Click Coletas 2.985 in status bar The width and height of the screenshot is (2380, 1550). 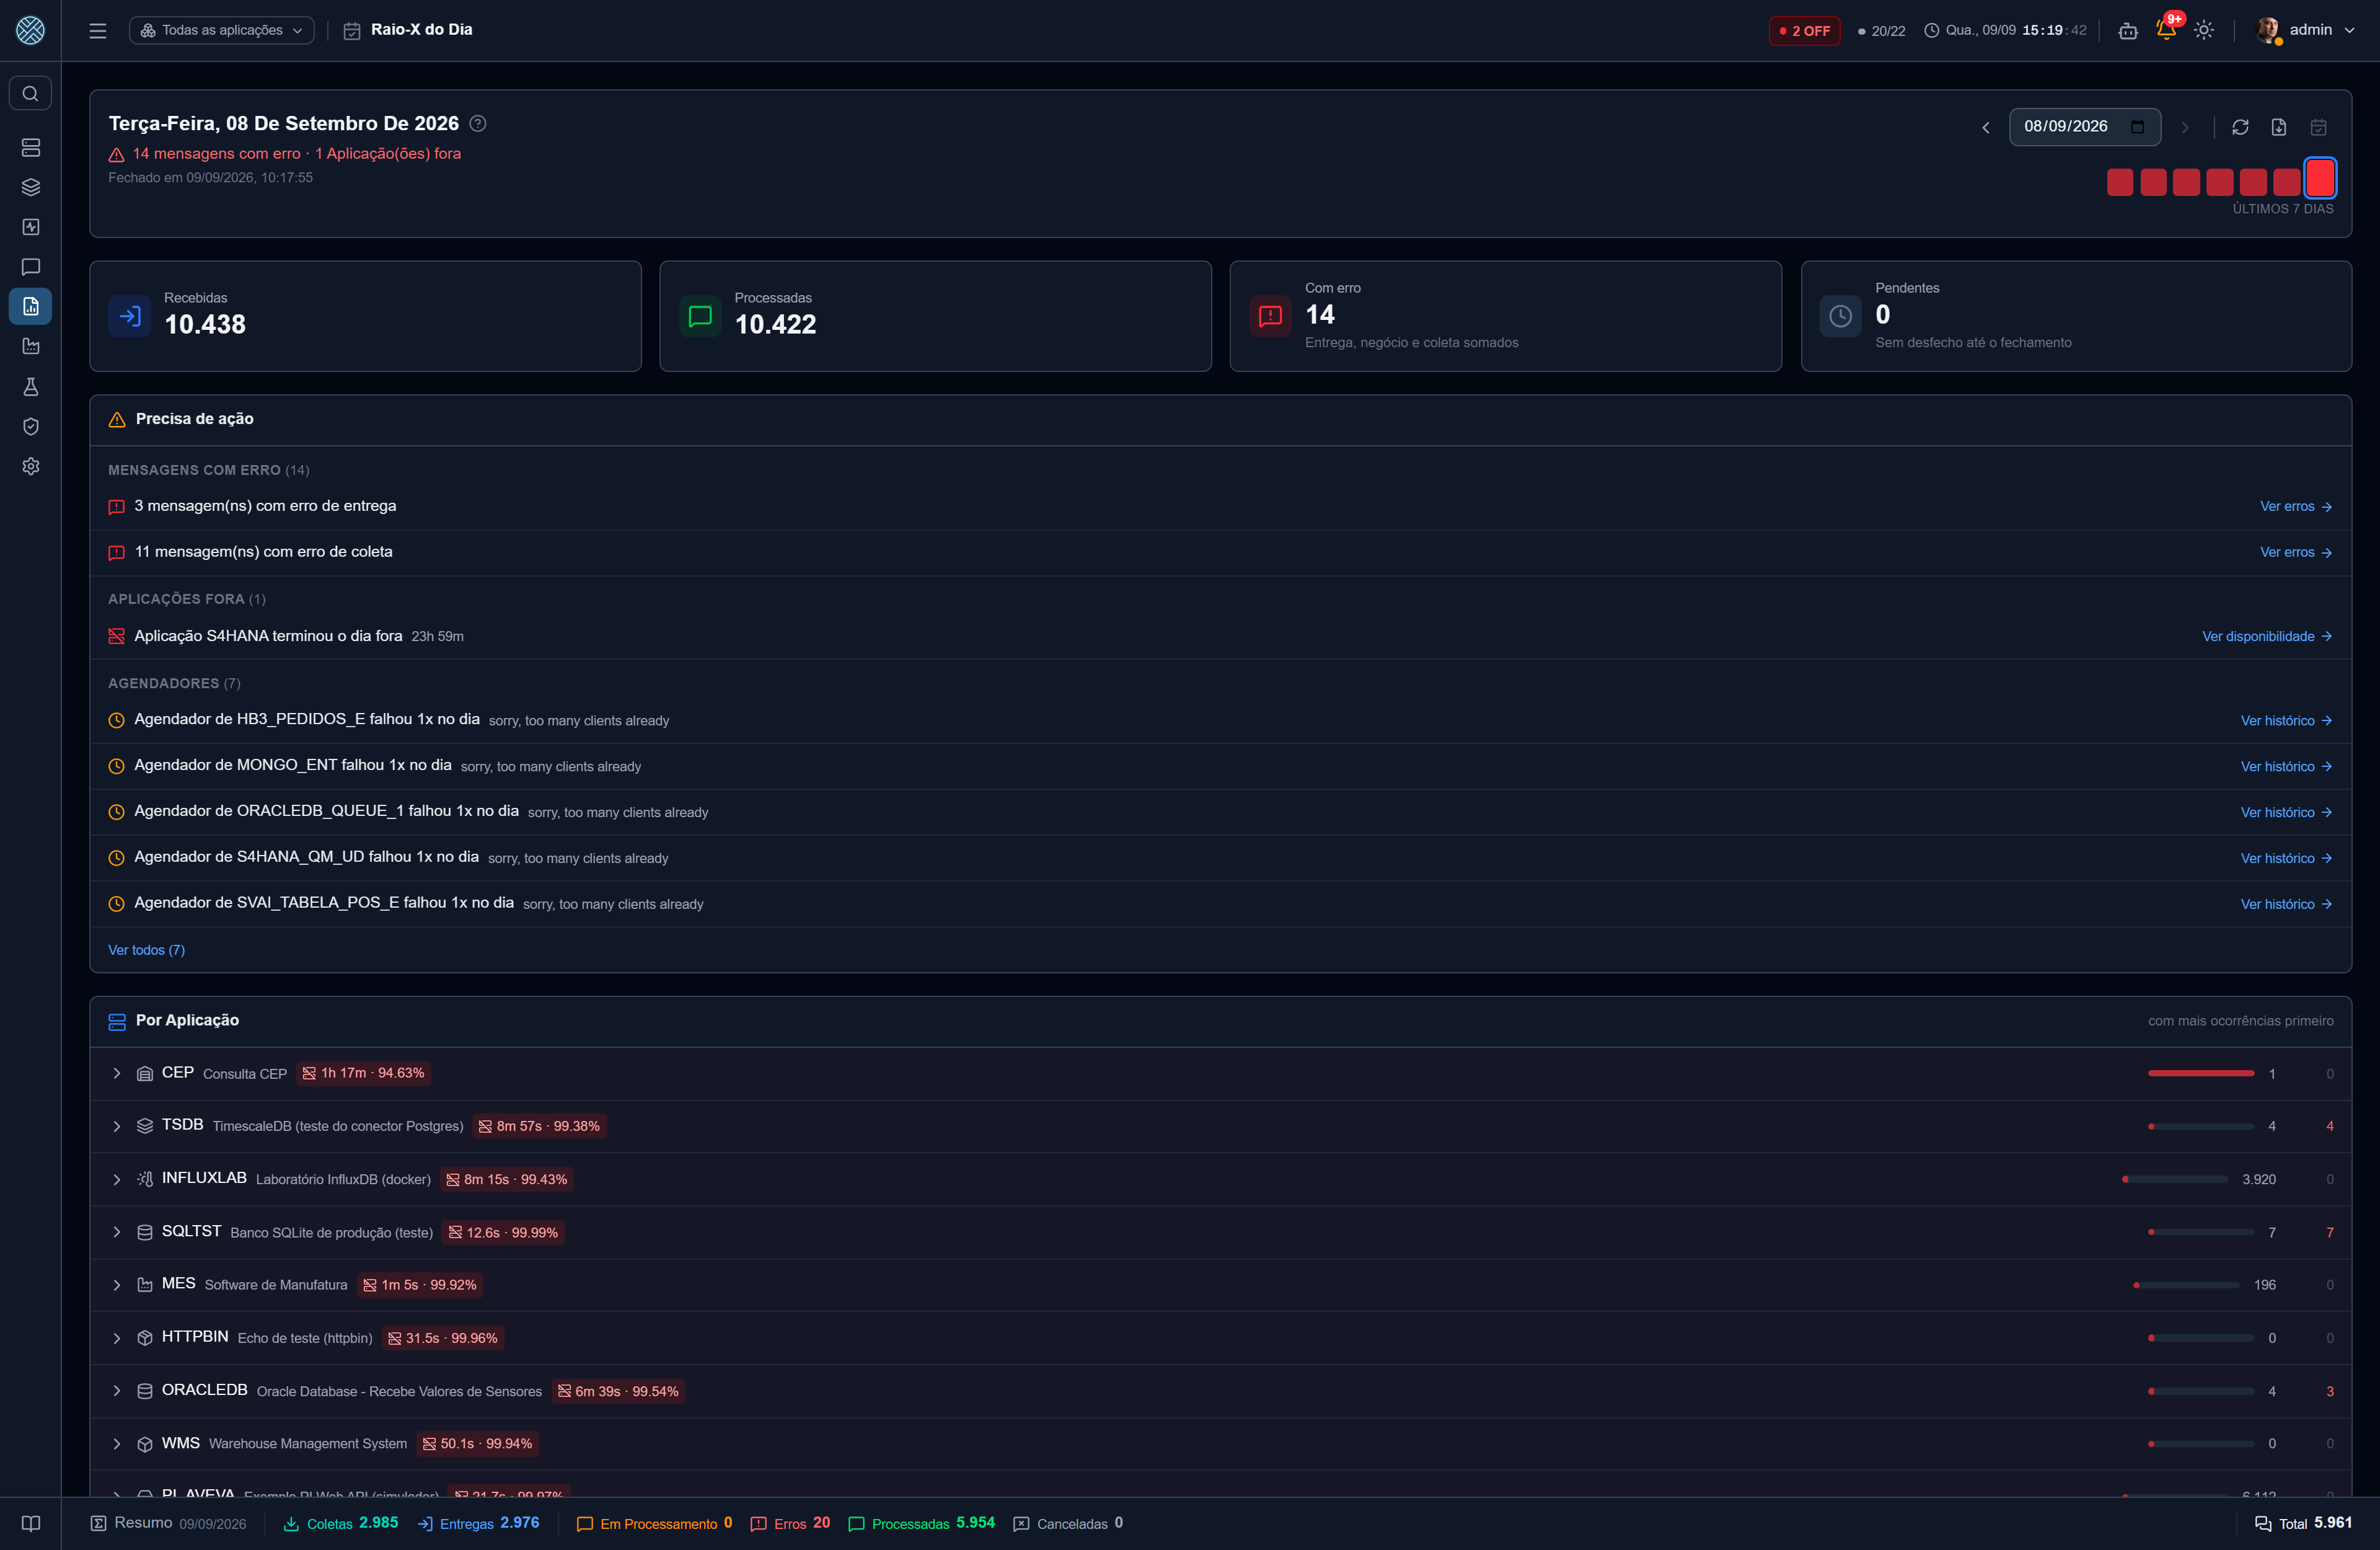pos(341,1523)
